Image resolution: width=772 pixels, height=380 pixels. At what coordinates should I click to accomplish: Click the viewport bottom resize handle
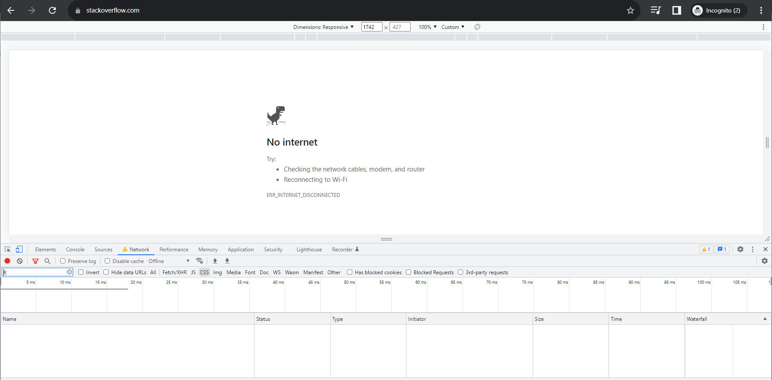point(386,239)
